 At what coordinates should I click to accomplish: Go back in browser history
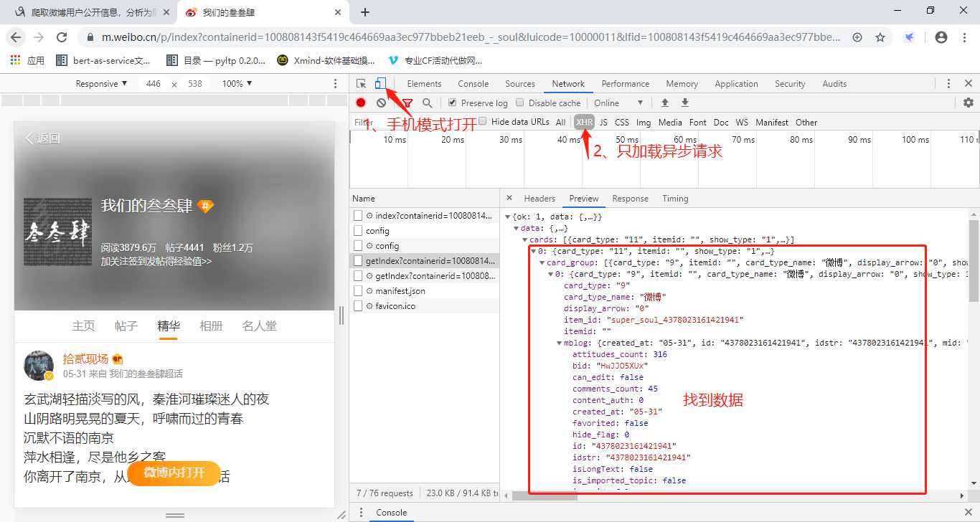[x=16, y=37]
